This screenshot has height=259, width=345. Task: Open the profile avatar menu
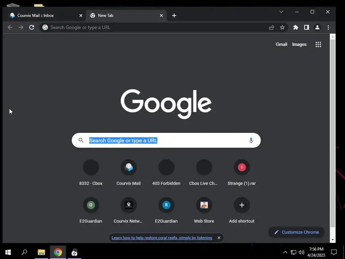tap(317, 27)
